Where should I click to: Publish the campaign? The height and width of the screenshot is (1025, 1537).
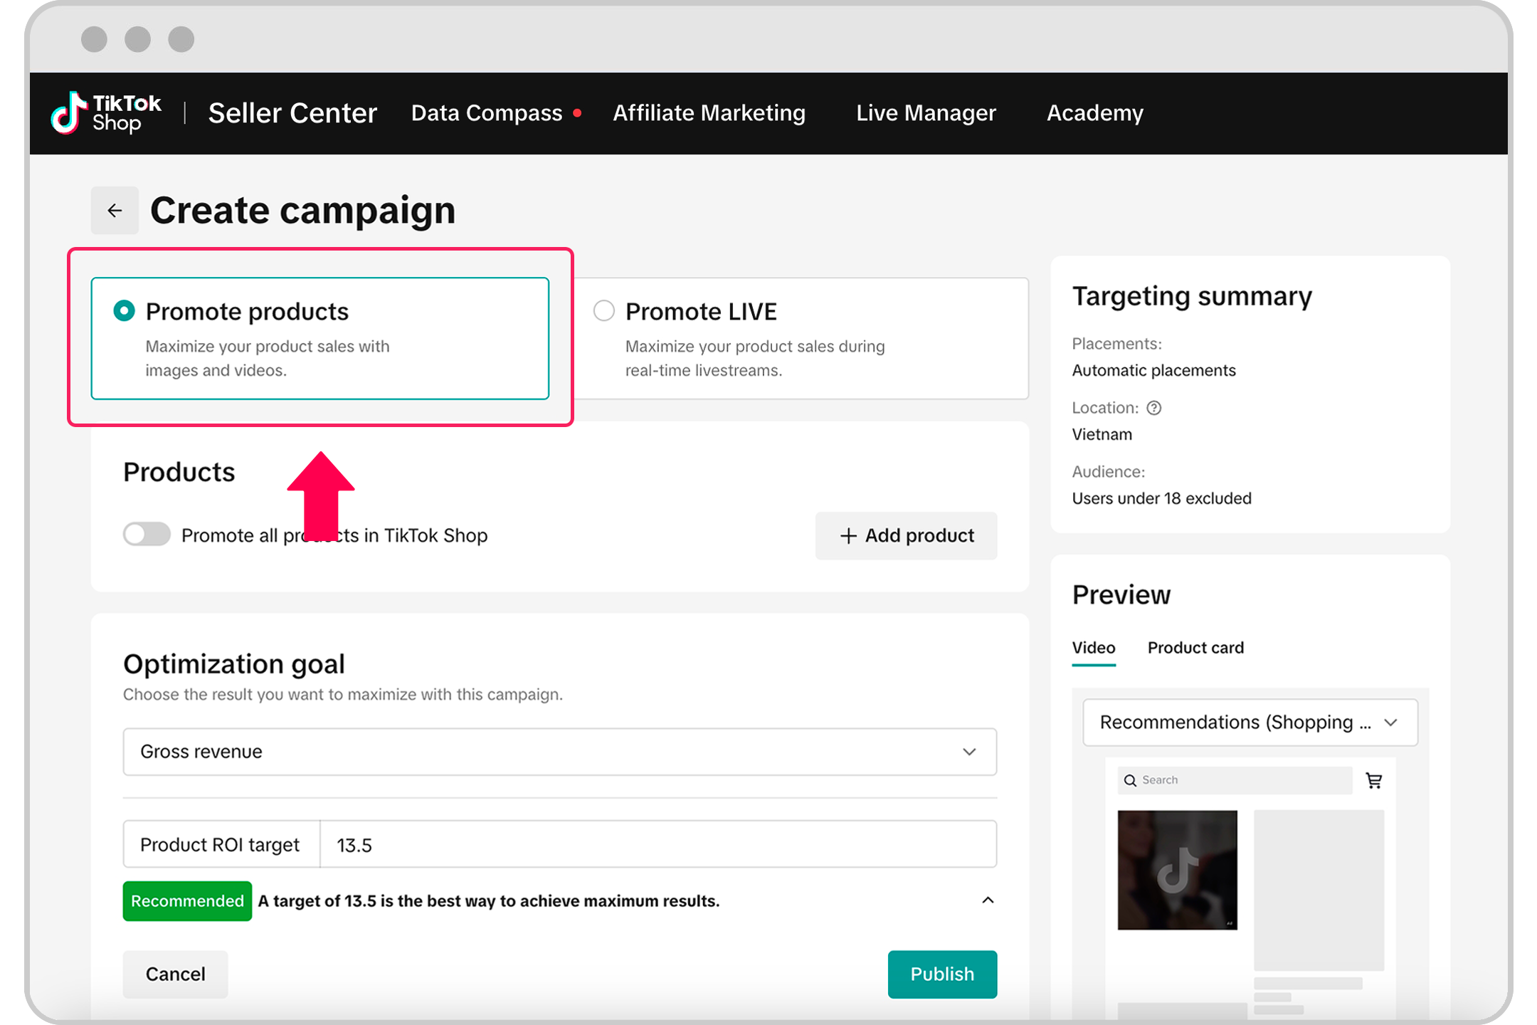(x=942, y=974)
